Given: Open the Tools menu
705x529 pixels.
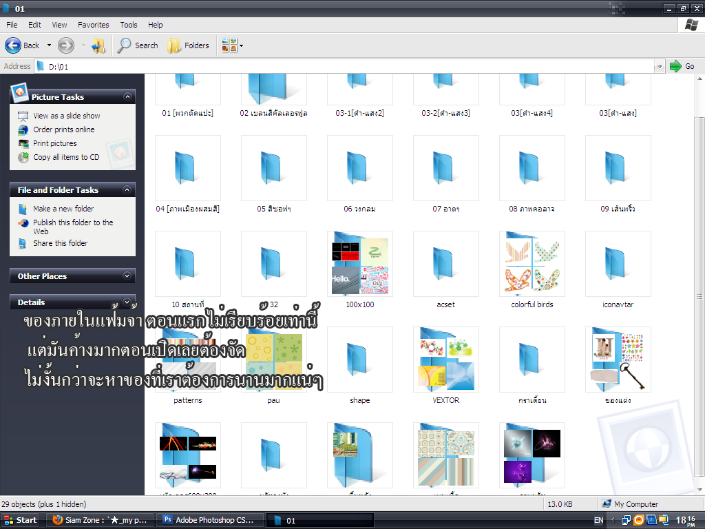Looking at the screenshot, I should 129,25.
